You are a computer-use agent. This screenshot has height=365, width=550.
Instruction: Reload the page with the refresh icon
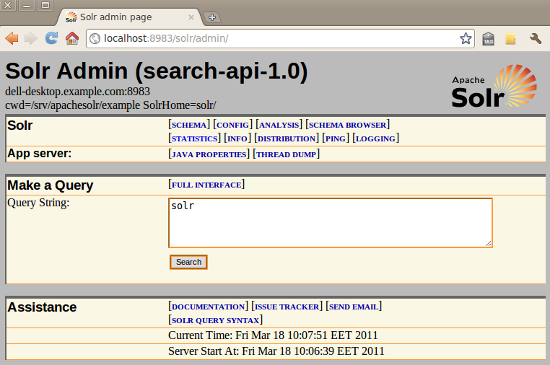tap(51, 38)
